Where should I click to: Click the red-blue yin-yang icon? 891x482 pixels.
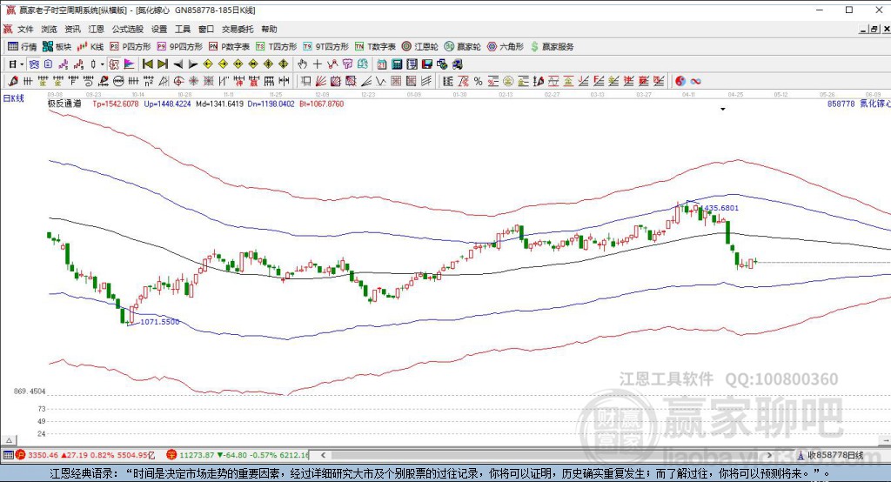(680, 81)
